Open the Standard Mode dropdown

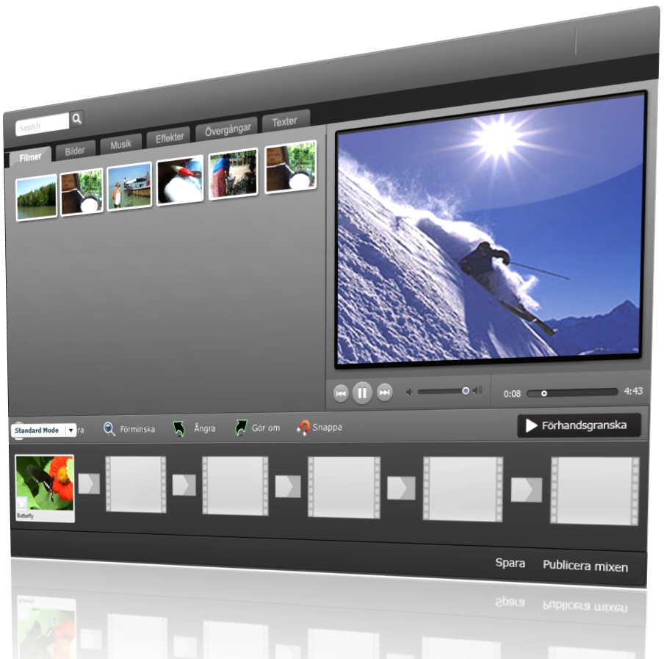(x=71, y=431)
